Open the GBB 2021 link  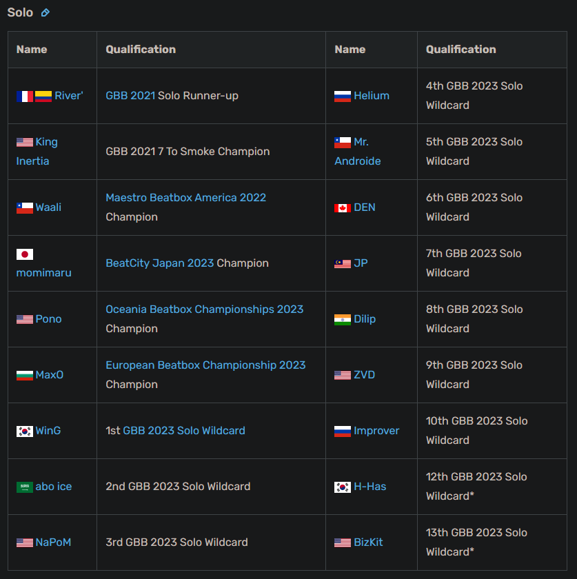point(130,96)
